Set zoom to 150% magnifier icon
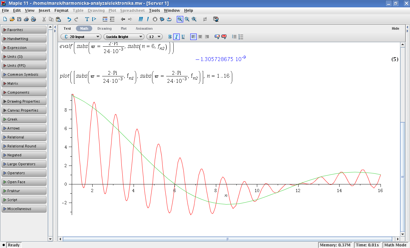 coord(187,19)
